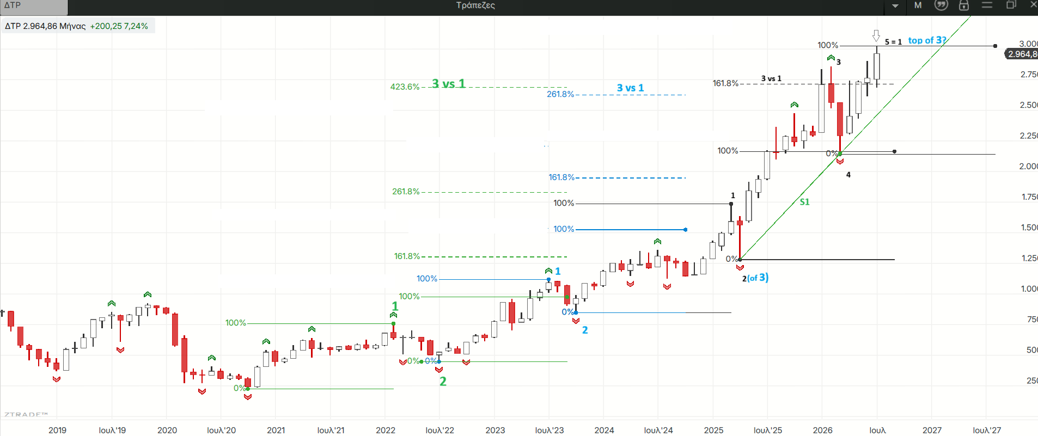Viewport: 1038px width, 436px height.
Task: Click the 2.000 price axis label
Action: [x=1028, y=166]
